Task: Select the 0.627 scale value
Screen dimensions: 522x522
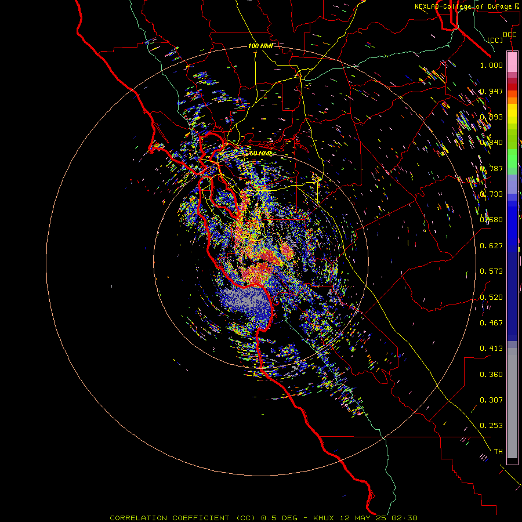Action: [491, 246]
